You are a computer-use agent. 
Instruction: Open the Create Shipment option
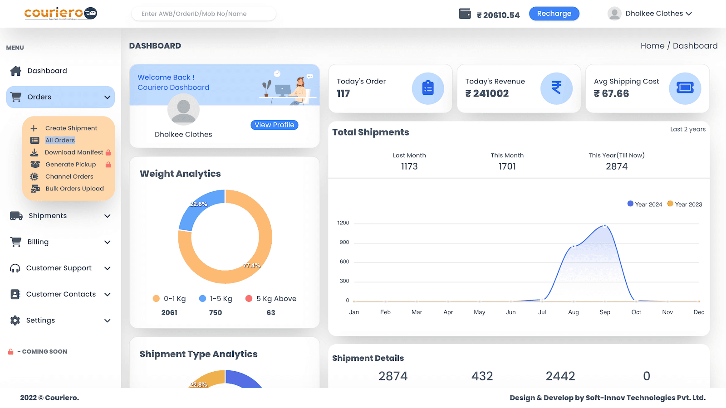71,128
